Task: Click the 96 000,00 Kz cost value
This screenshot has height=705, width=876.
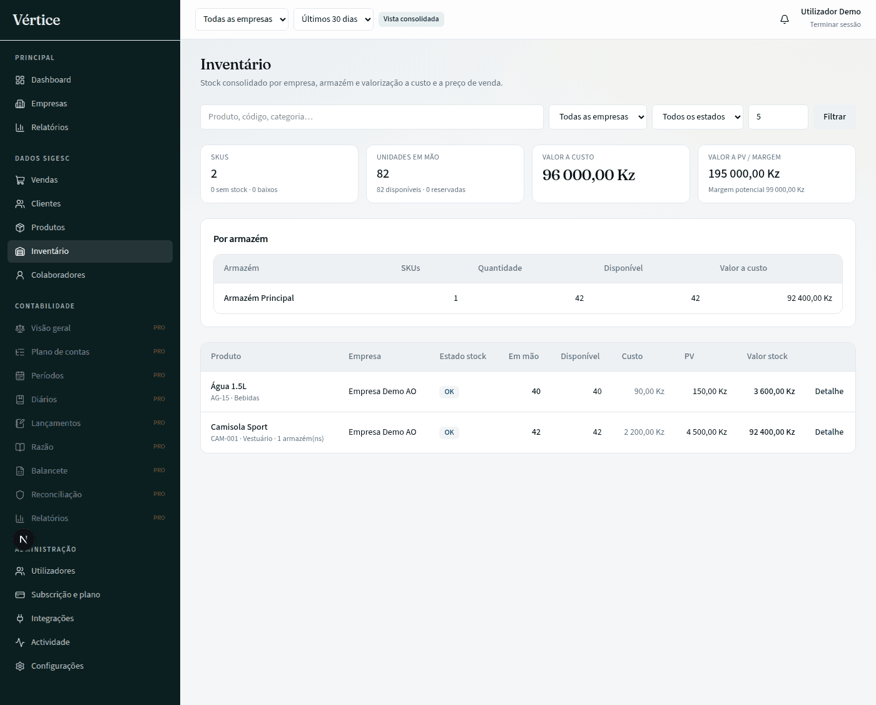Action: pos(589,175)
